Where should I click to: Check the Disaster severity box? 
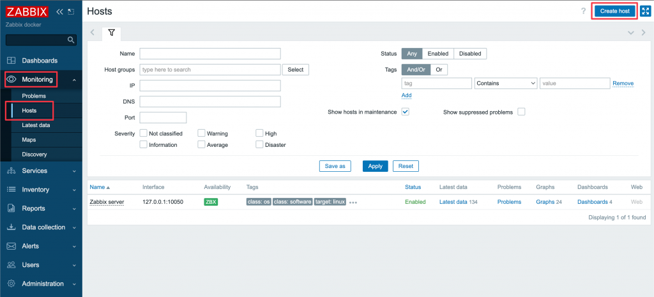pos(259,145)
